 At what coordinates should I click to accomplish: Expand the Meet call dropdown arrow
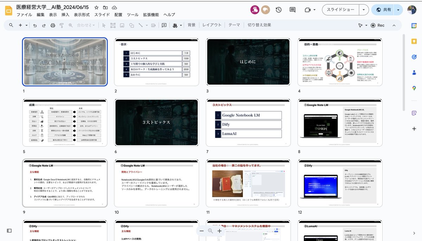point(314,10)
